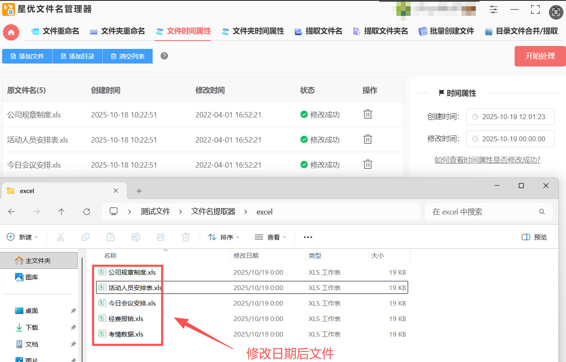The height and width of the screenshot is (362, 566).
Task: Delete the 公司规章制度.xls row via trash icon
Action: [368, 114]
